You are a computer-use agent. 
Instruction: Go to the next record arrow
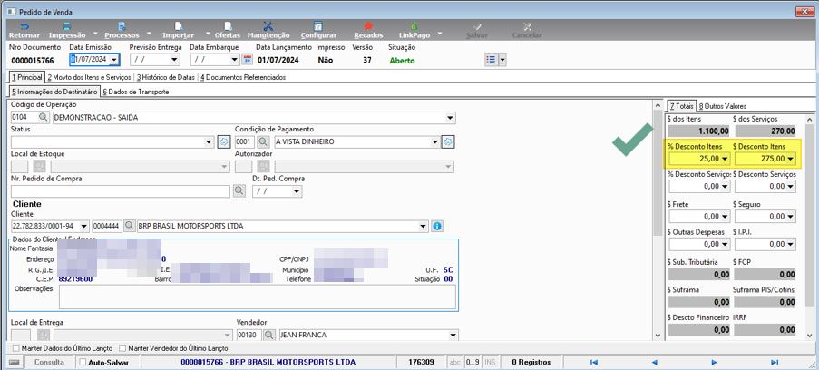coord(714,362)
